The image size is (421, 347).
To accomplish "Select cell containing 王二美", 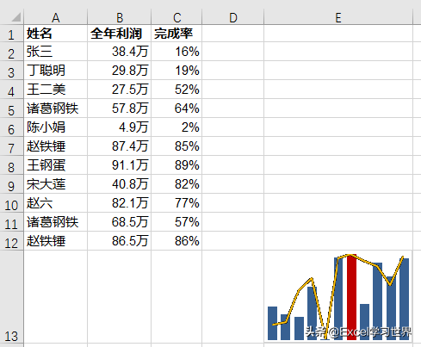I will (x=56, y=90).
